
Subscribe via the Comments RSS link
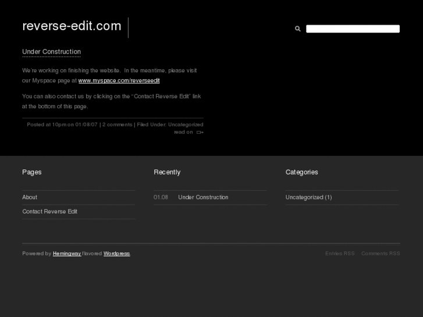tap(381, 254)
